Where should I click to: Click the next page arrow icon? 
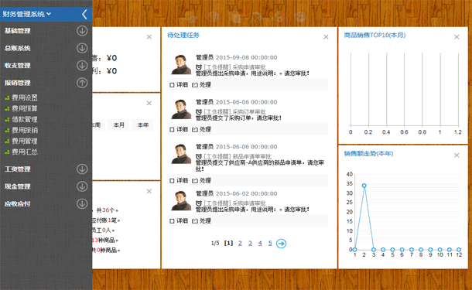pyautogui.click(x=281, y=244)
